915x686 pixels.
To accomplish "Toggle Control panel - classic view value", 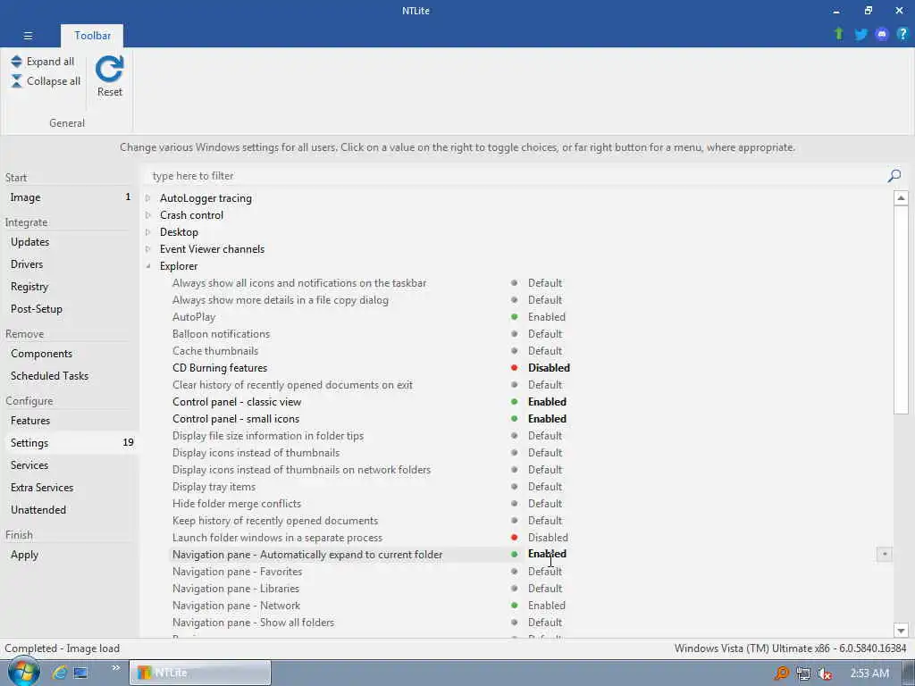I will [547, 401].
